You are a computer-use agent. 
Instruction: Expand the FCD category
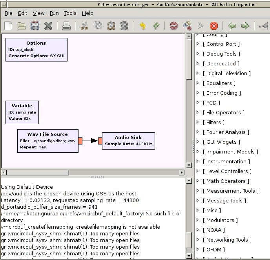point(198,103)
